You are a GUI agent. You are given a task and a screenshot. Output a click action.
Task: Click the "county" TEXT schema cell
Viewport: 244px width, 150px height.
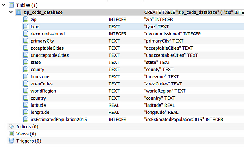159,70
